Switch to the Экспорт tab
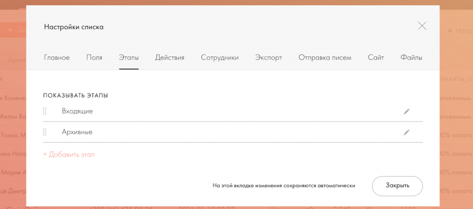This screenshot has height=209, width=473. coord(268,58)
